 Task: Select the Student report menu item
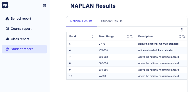click(24, 49)
